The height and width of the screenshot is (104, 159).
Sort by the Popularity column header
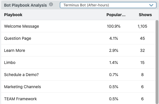point(116,15)
